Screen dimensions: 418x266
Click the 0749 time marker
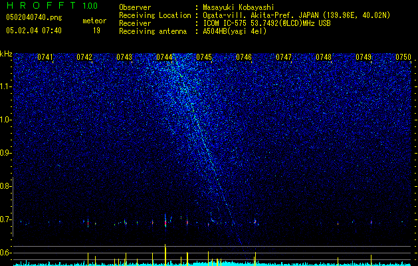point(364,57)
